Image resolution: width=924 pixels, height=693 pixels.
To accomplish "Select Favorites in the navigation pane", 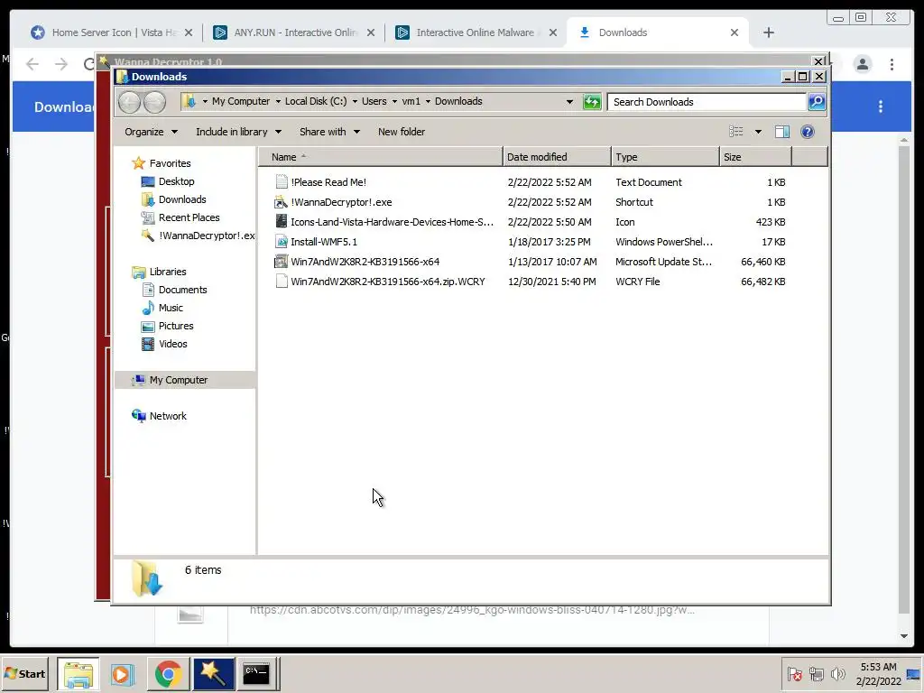I will pos(170,163).
